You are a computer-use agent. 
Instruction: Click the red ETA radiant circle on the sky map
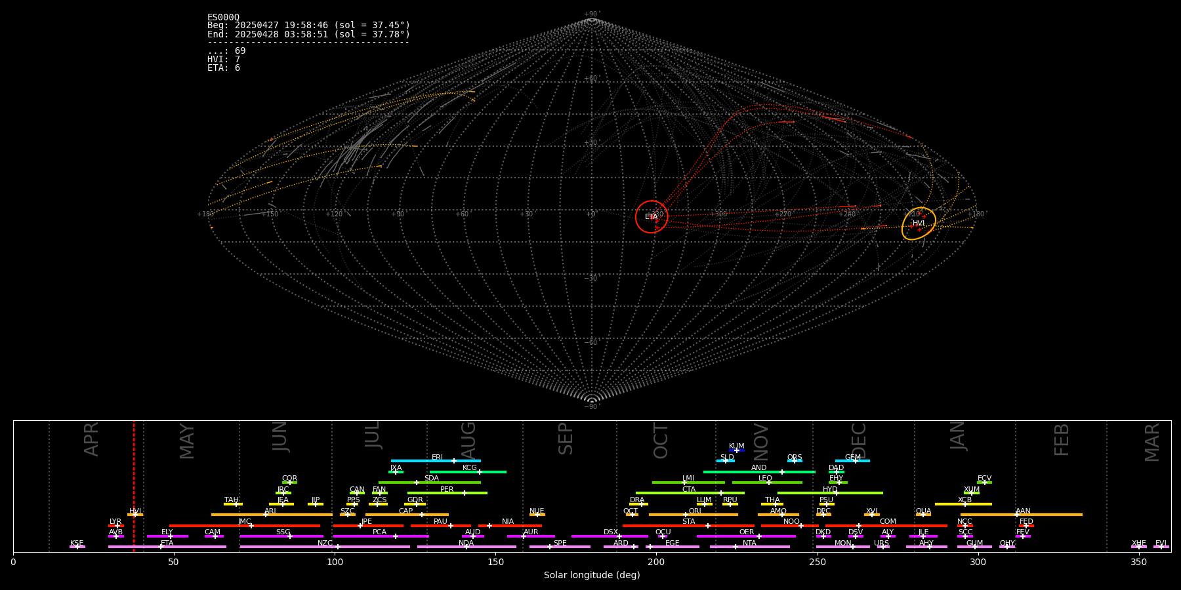652,216
